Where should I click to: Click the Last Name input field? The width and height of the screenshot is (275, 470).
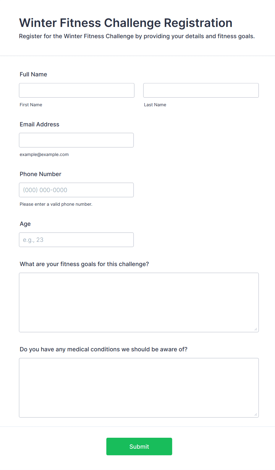201,90
